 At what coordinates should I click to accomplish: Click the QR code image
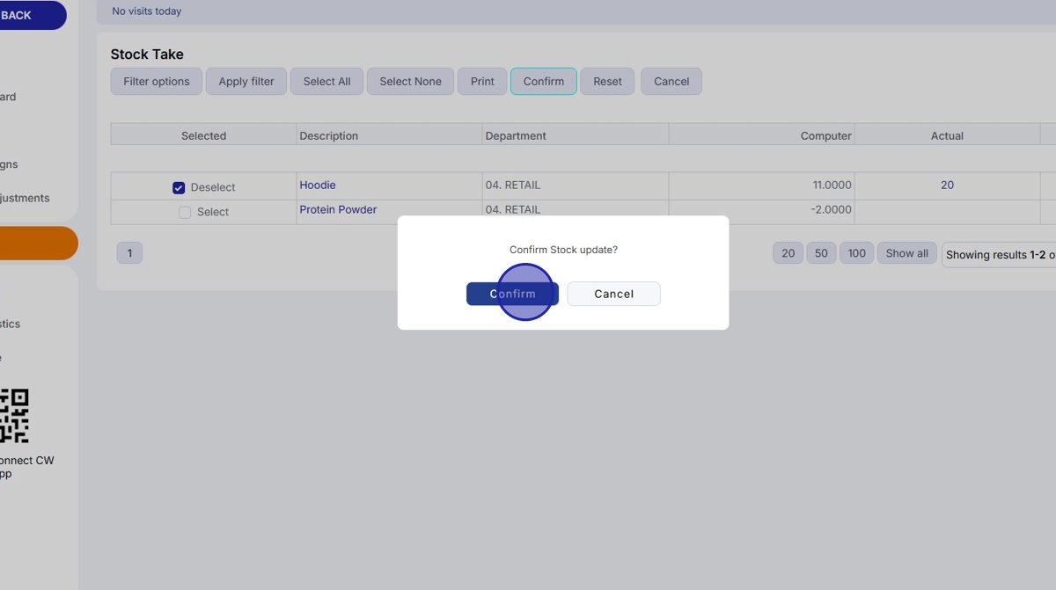pos(14,416)
